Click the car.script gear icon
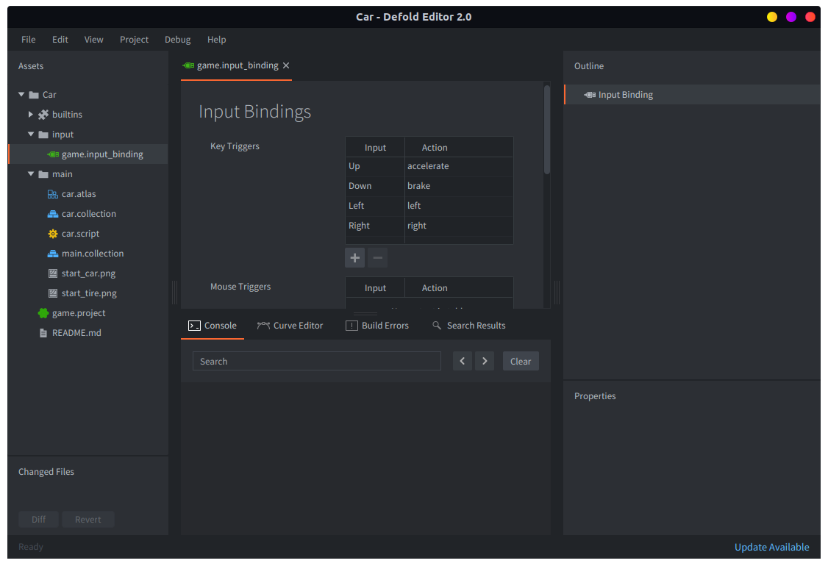The image size is (828, 566). [x=52, y=234]
